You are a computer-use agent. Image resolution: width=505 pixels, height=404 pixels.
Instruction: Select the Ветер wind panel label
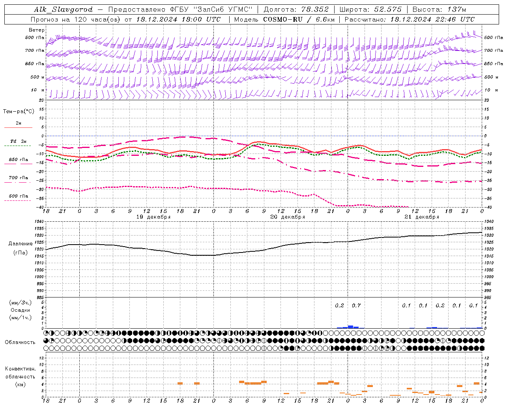click(x=37, y=30)
